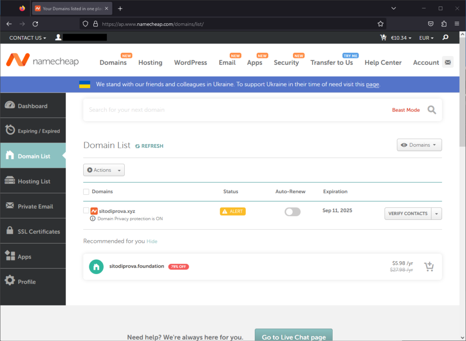
Task: Select all domains with header checkbox
Action: 86,192
